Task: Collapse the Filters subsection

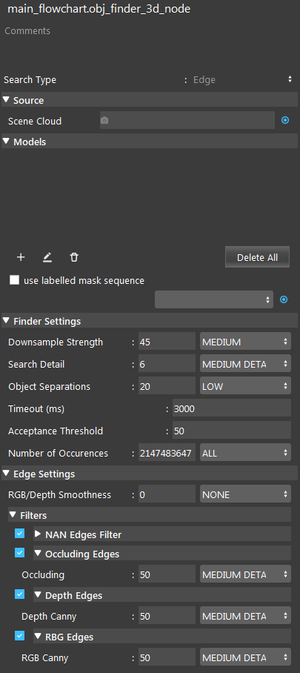Action: 13,514
